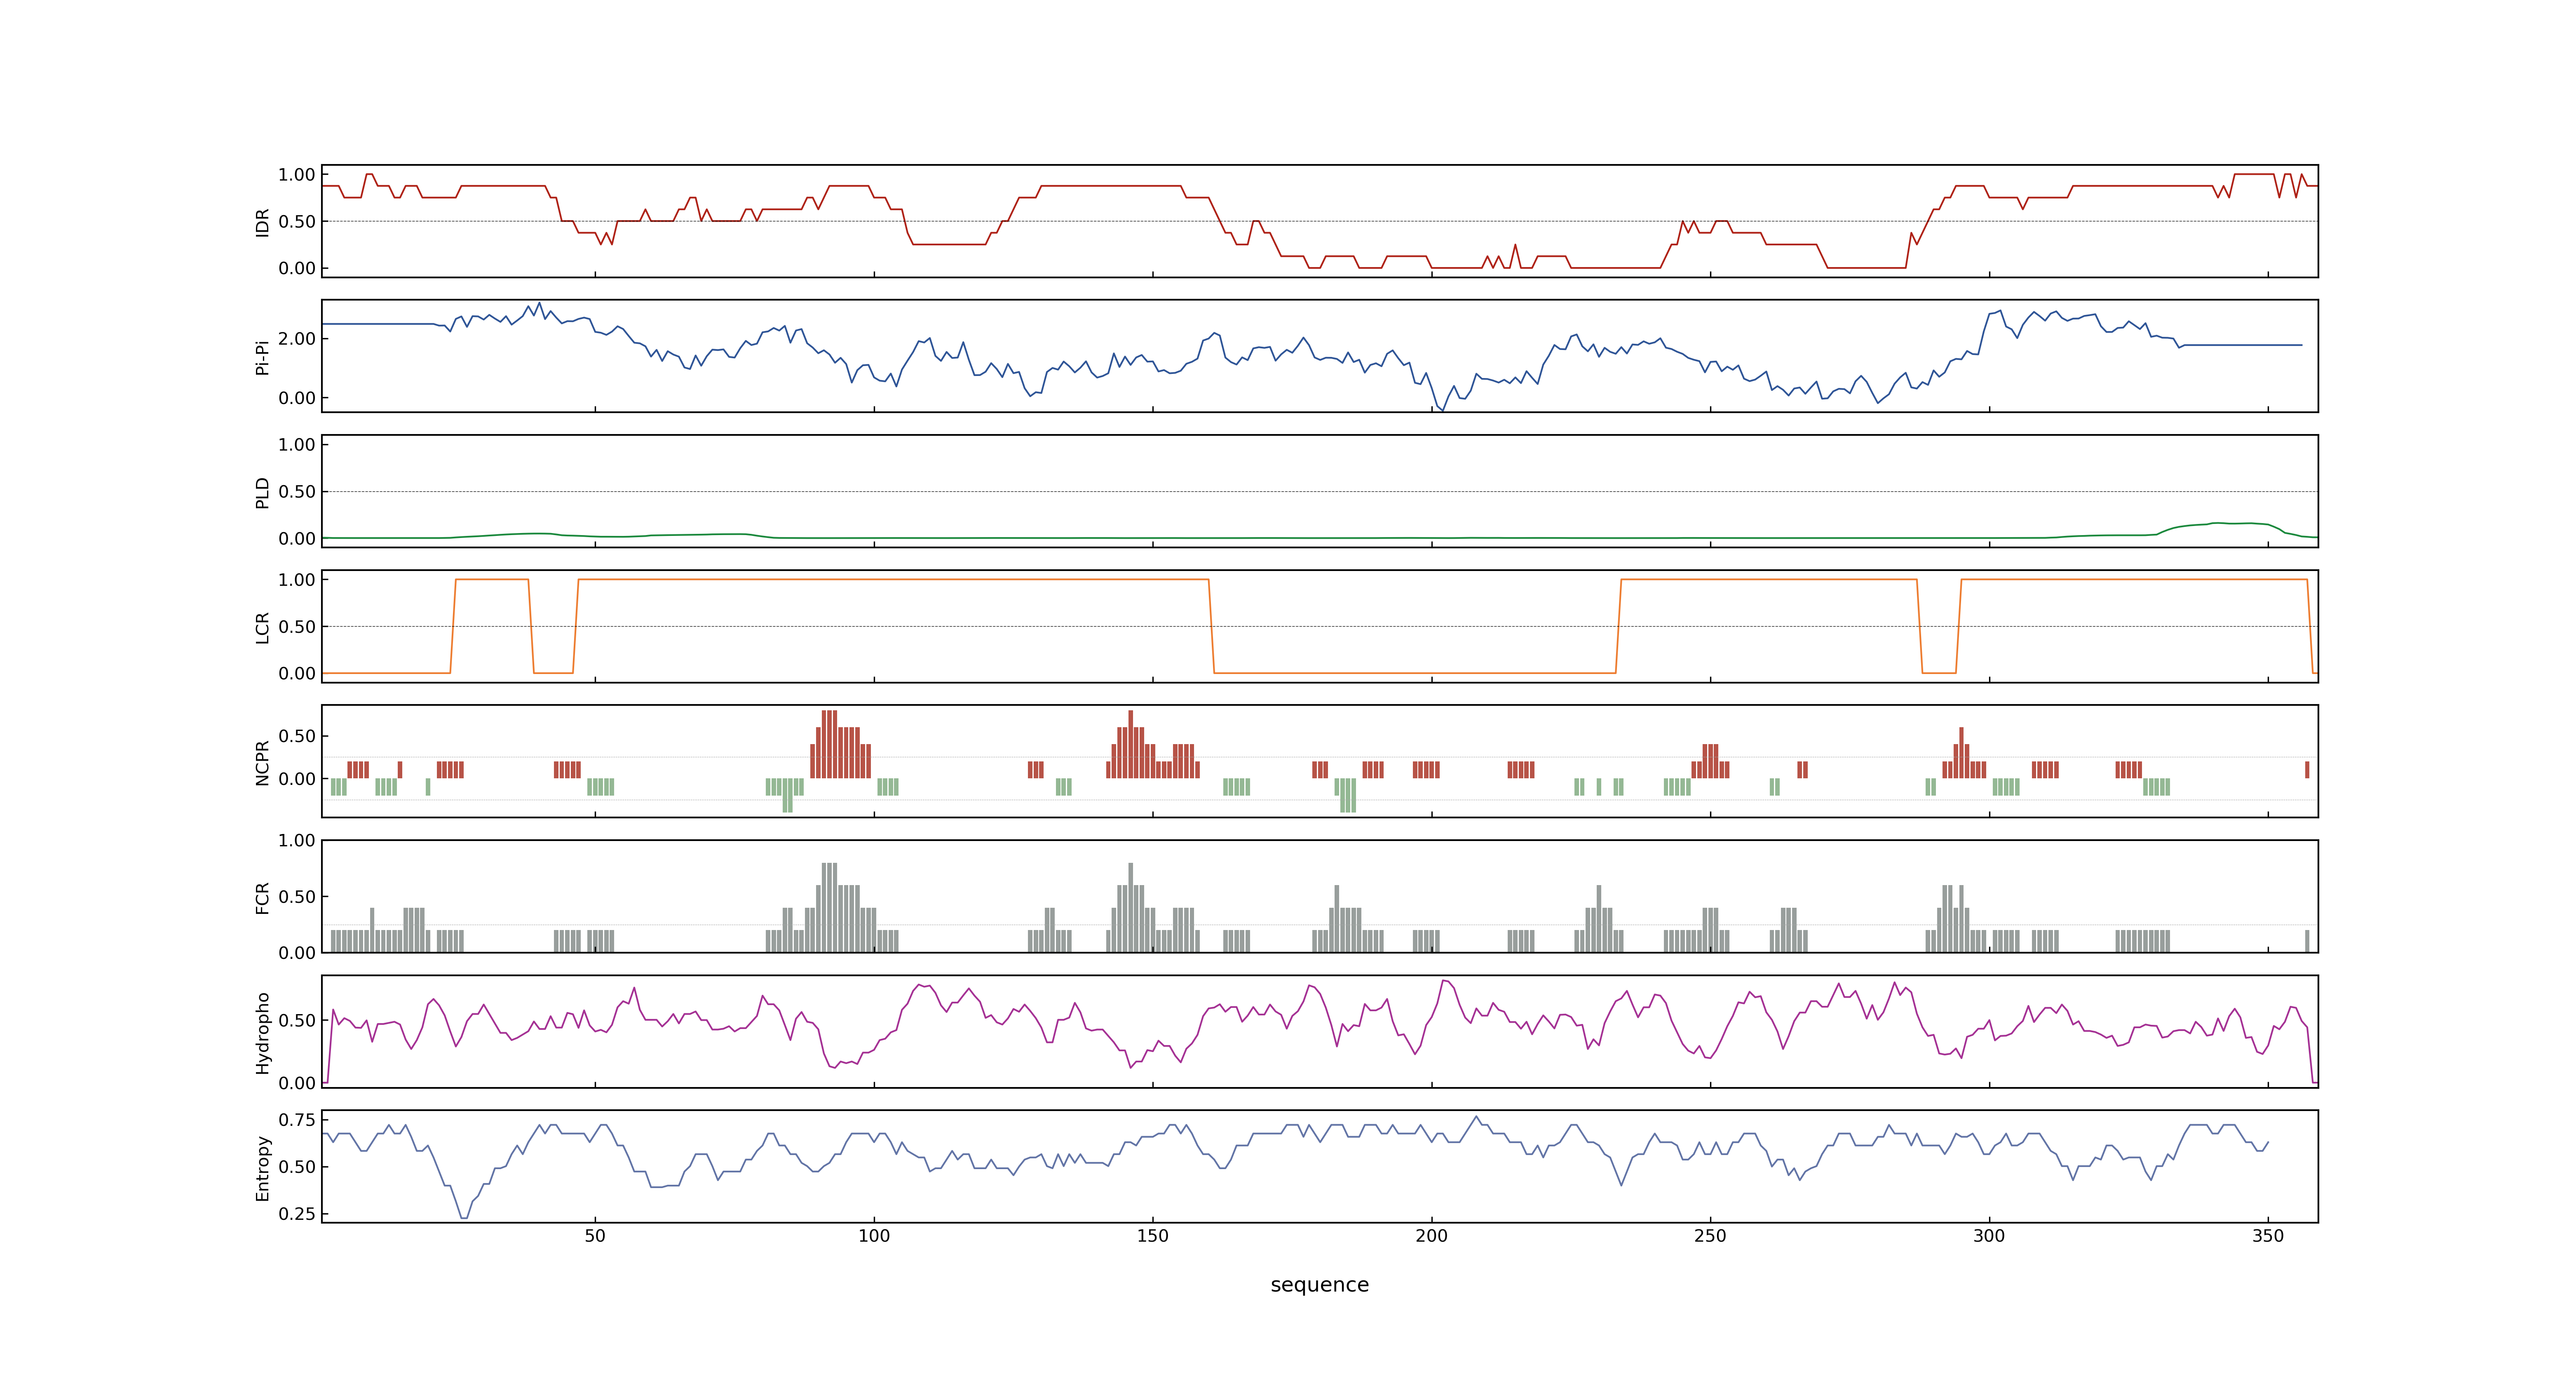Click the LCR y-axis label

coord(263,627)
